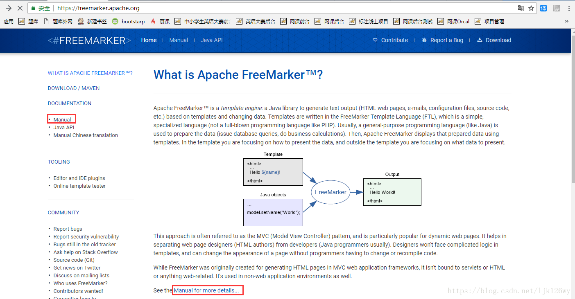Open Online template tester link
The height and width of the screenshot is (299, 575).
point(79,186)
